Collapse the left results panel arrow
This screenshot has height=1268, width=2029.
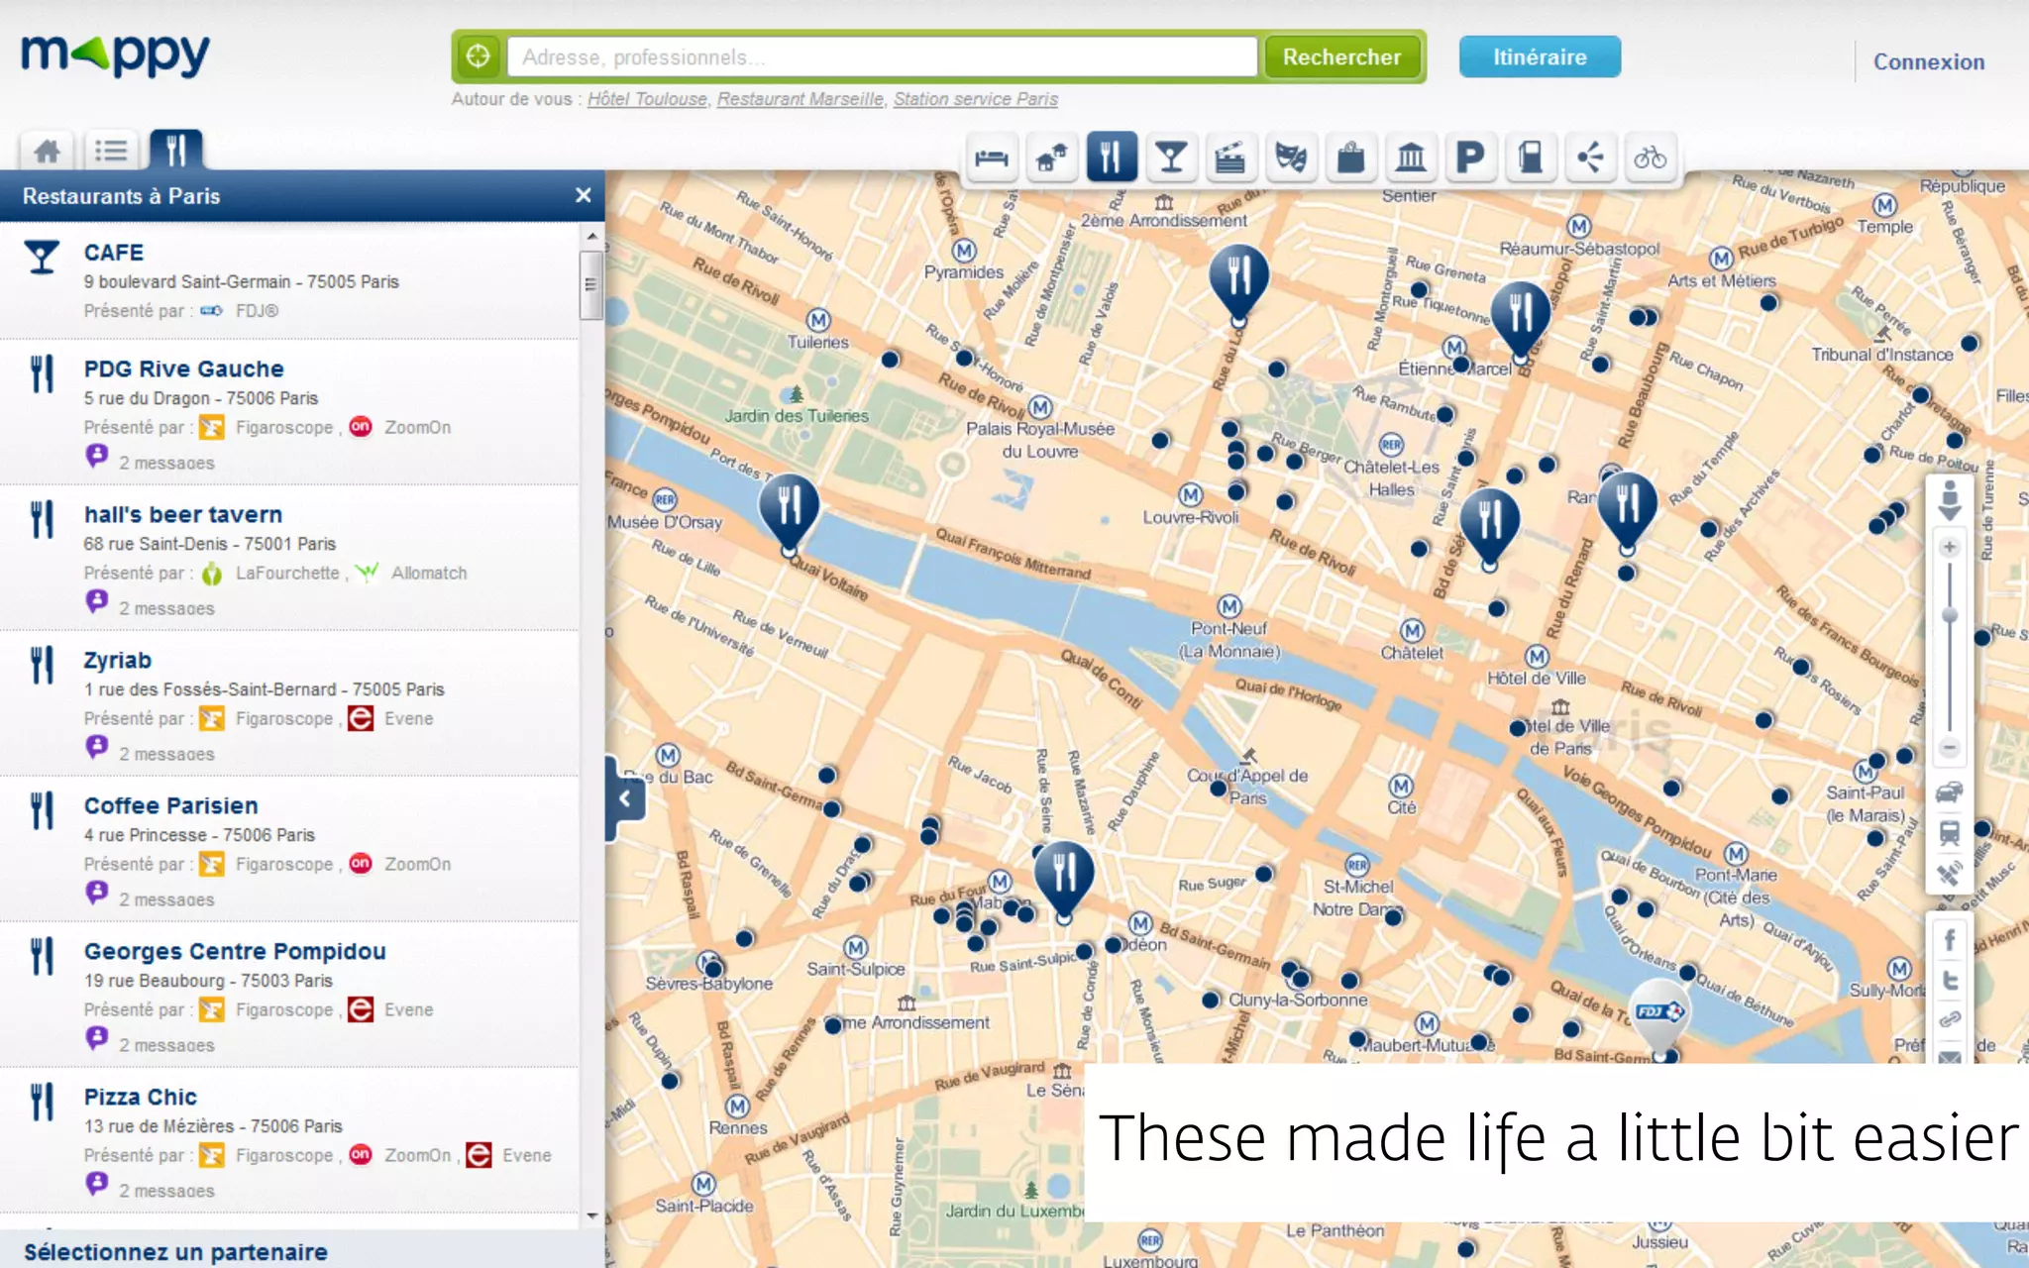625,798
